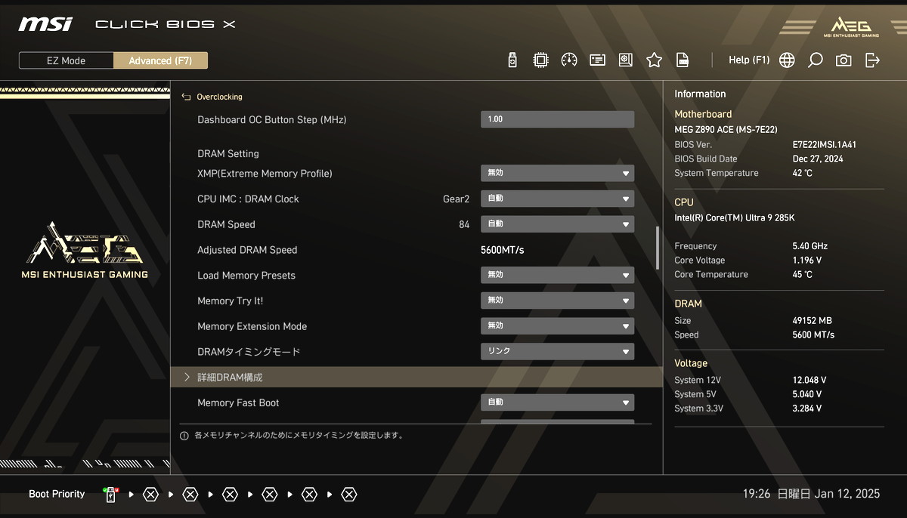Open search with the magnifier icon

click(815, 60)
